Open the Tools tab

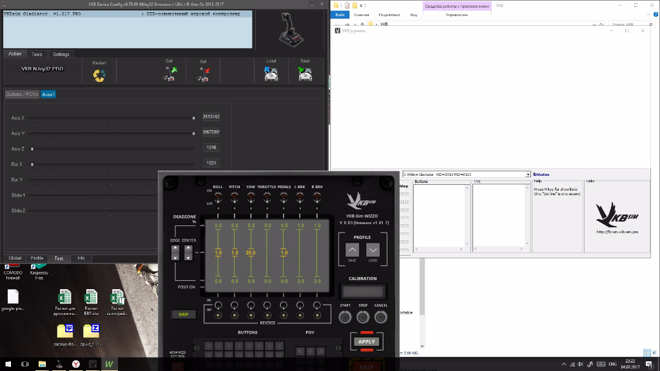[x=37, y=54]
